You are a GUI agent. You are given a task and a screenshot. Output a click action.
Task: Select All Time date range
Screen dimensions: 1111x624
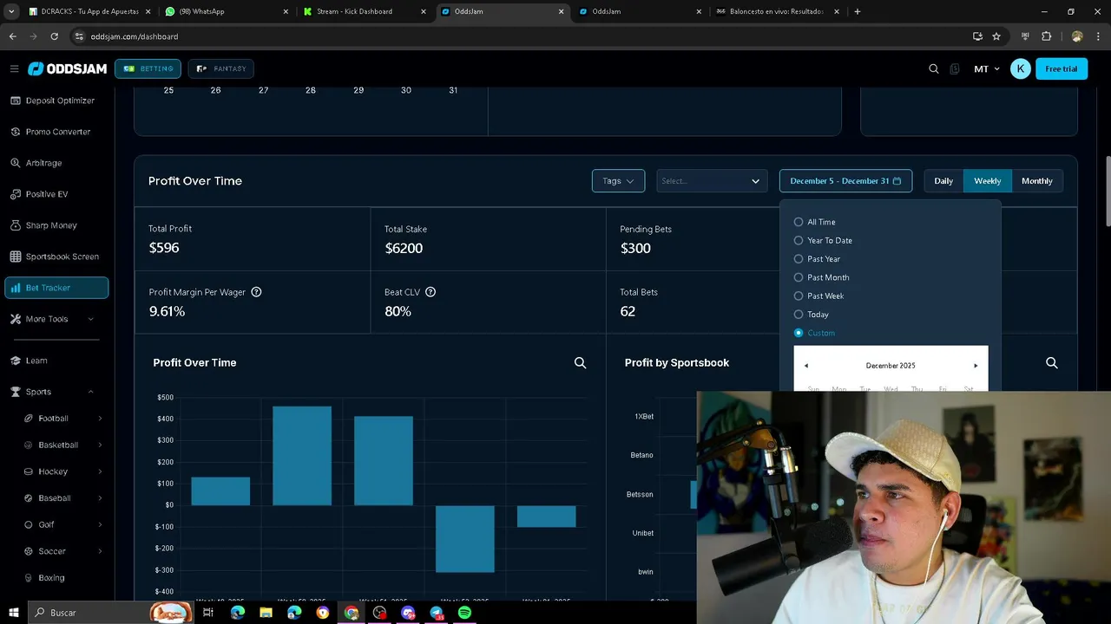coord(815,222)
